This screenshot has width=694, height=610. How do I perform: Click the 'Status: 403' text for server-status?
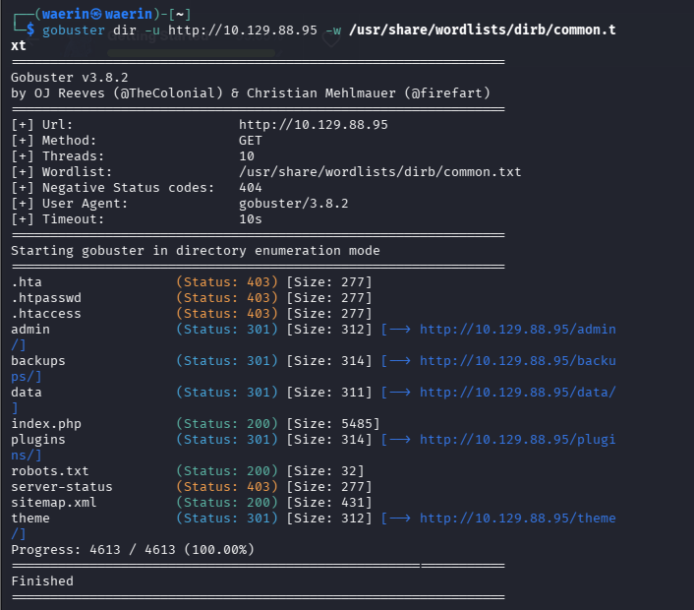point(227,487)
